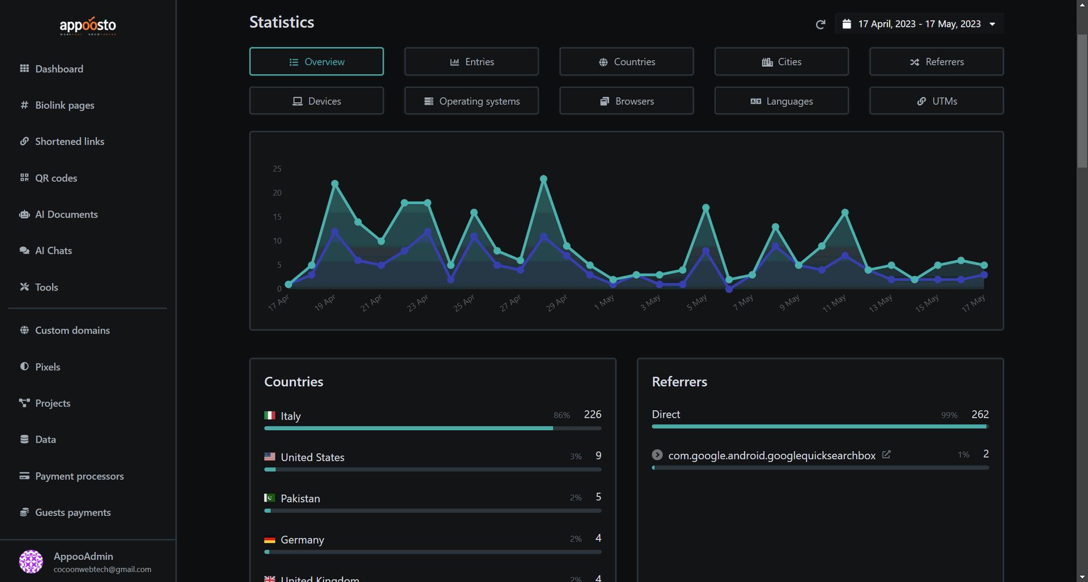The height and width of the screenshot is (582, 1088).
Task: Click the AppooAdmin profile avatar
Action: pos(31,562)
